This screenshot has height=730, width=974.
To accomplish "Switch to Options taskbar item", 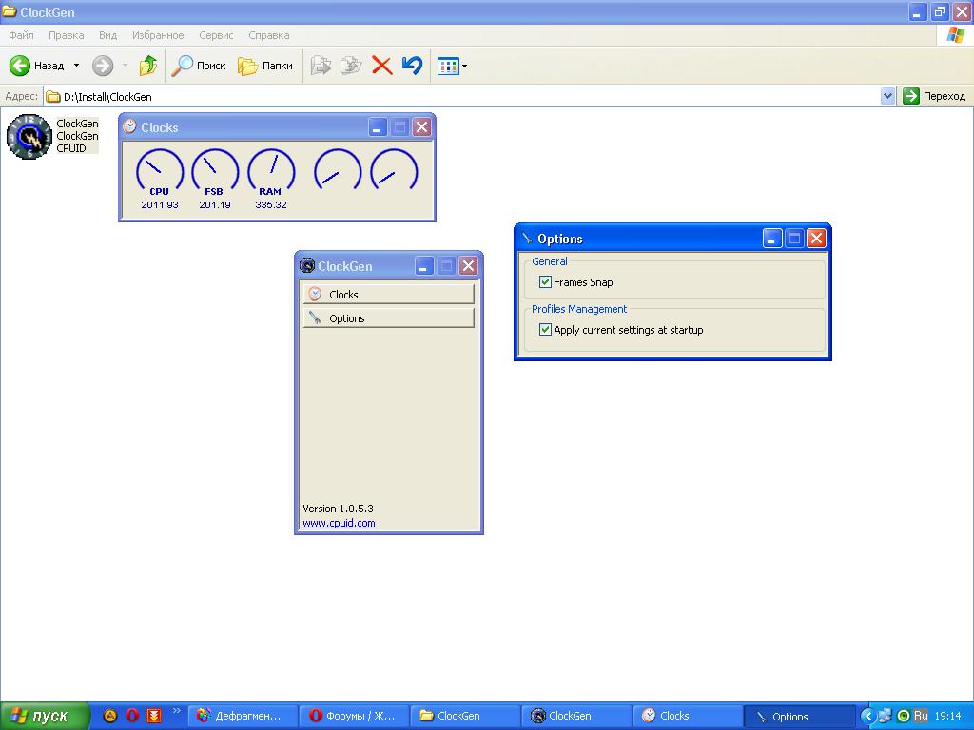I will [x=799, y=716].
